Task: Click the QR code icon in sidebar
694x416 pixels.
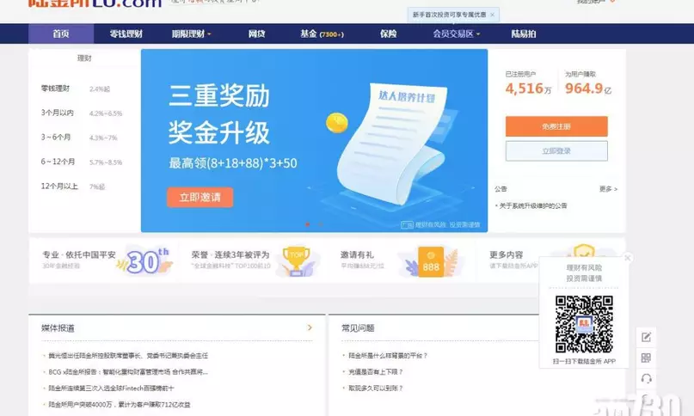Action: pos(646,358)
